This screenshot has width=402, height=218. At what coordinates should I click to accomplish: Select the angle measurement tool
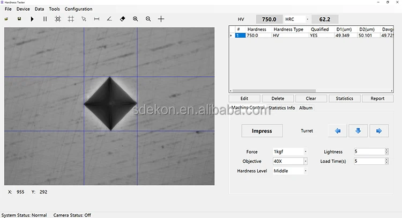pyautogui.click(x=109, y=19)
